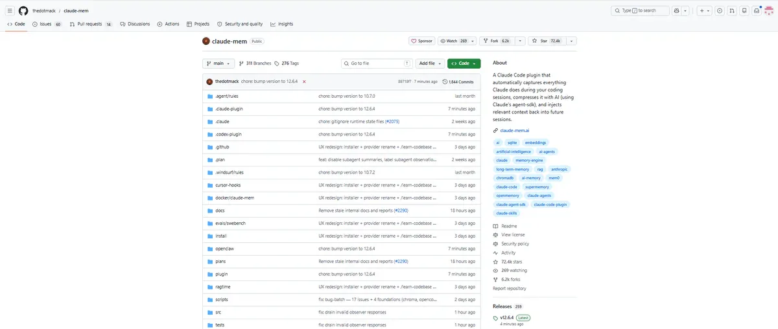
Task: Click the Activity pulse icon
Action: coord(495,253)
